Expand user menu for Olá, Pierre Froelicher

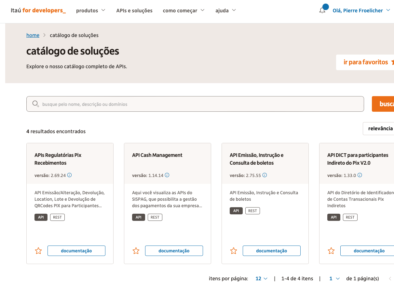point(361,10)
